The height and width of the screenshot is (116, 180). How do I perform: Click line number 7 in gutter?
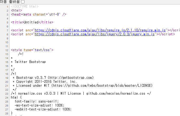click(x=7, y=31)
